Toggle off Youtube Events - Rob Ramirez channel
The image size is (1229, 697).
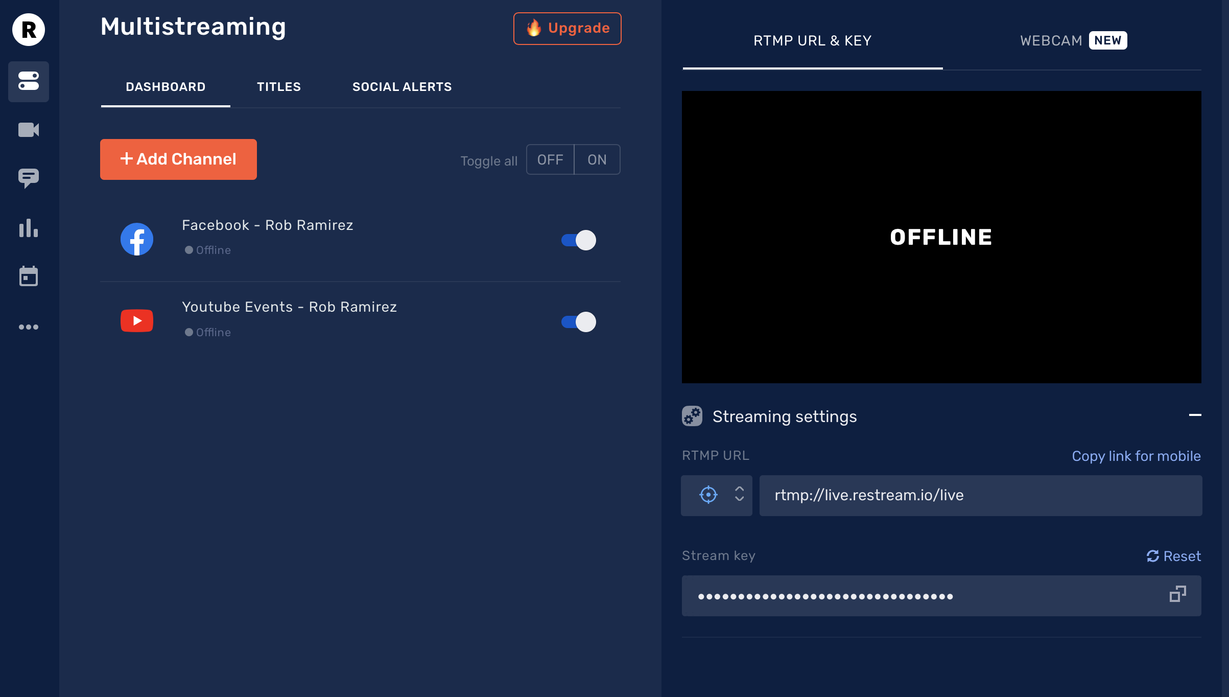click(579, 322)
